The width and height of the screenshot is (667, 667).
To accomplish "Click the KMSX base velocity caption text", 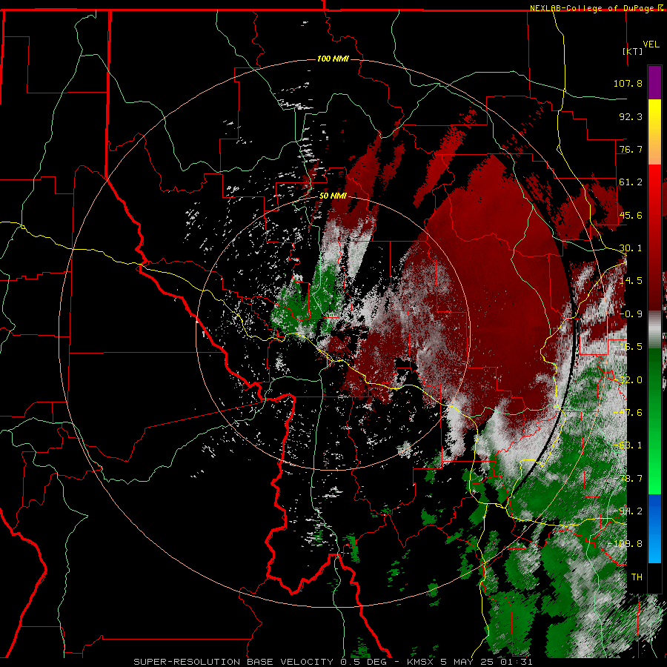I will click(333, 662).
